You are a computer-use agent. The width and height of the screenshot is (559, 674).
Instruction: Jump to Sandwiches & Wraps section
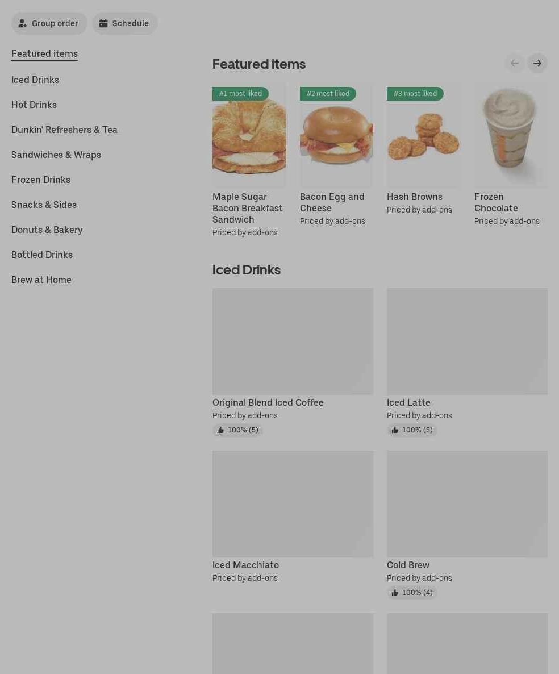pyautogui.click(x=56, y=155)
